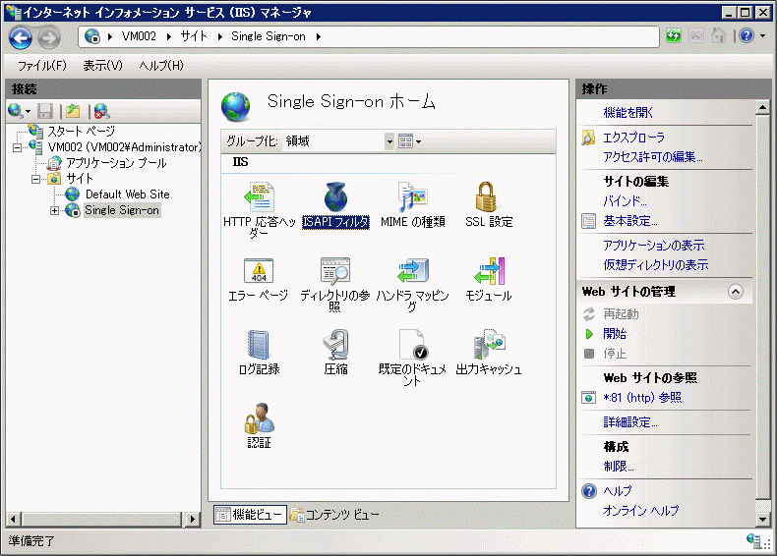The image size is (777, 556).
Task: Click 開始 to start the web site
Action: pos(615,334)
